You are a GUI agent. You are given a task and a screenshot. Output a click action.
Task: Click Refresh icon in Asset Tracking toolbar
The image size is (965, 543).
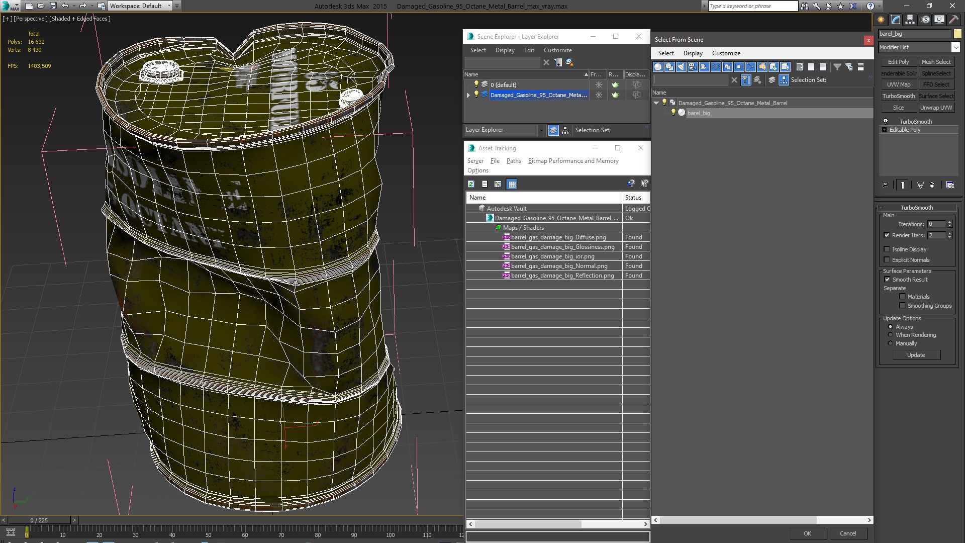click(x=471, y=184)
